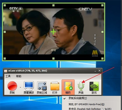Select the 录制区域 record area icon

pyautogui.click(x=42, y=87)
